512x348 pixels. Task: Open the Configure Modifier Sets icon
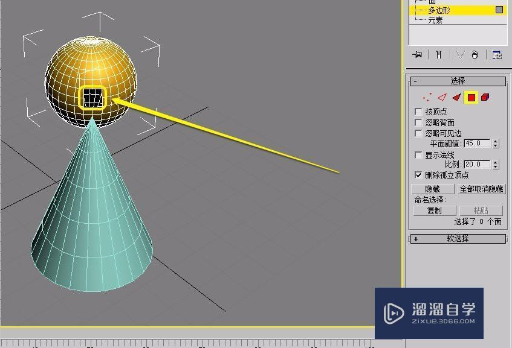[497, 55]
